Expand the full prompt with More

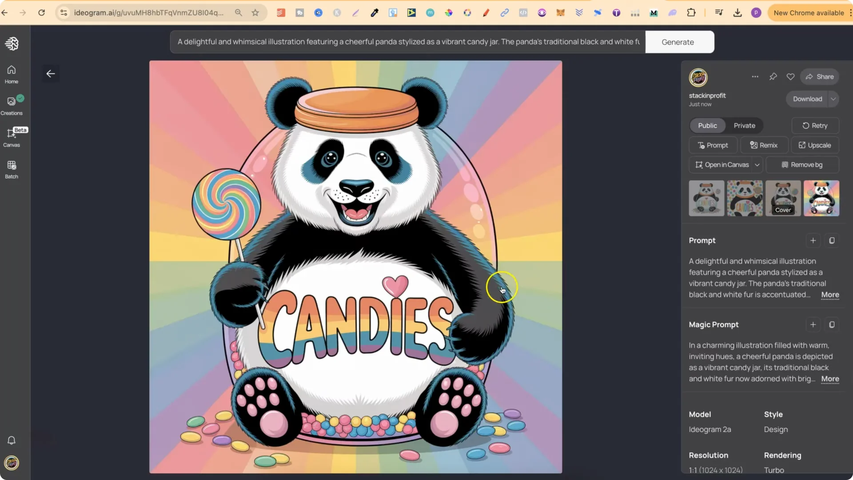click(830, 295)
